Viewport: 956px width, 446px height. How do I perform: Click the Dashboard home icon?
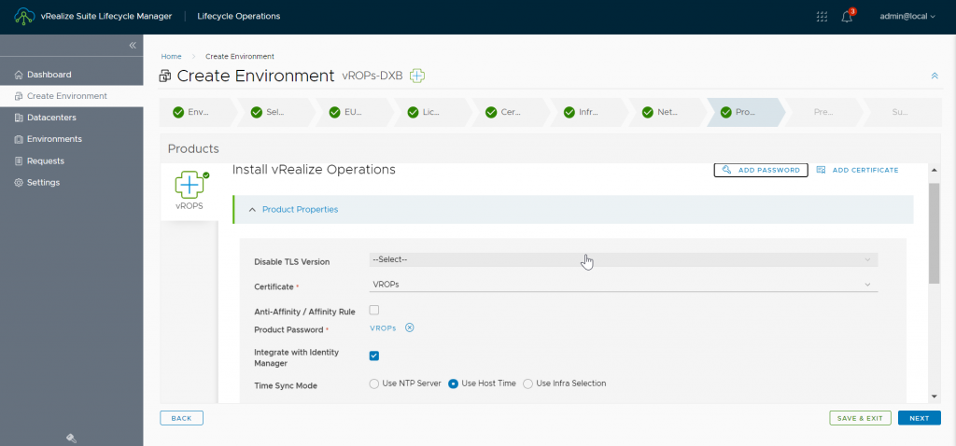pos(19,75)
